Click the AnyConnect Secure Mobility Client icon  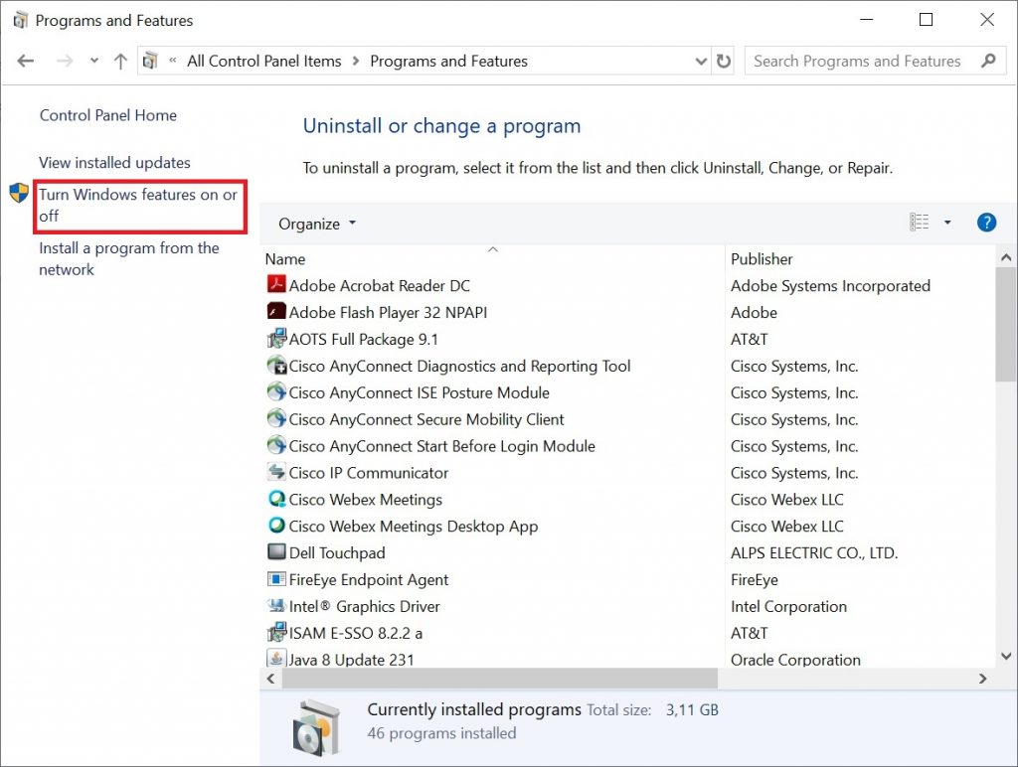click(x=276, y=418)
